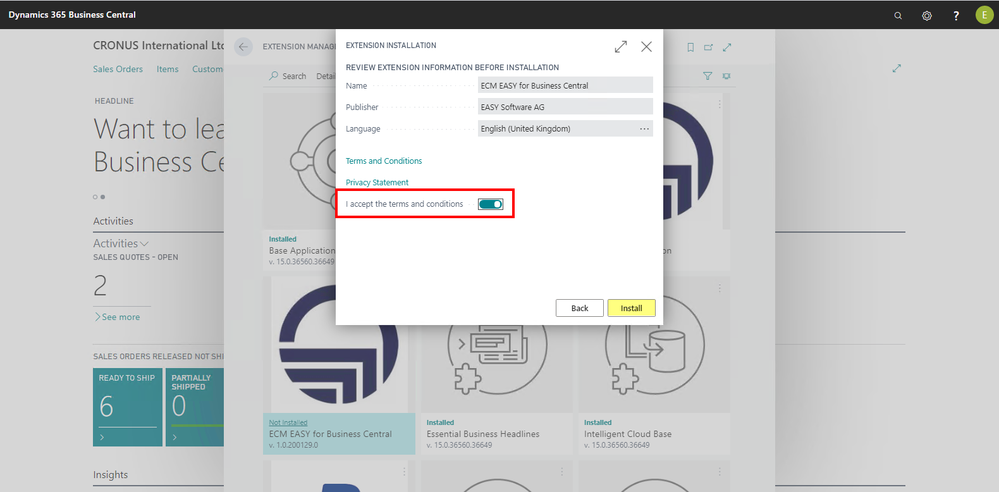Select second headline pagination dot
The width and height of the screenshot is (999, 492).
[x=102, y=197]
